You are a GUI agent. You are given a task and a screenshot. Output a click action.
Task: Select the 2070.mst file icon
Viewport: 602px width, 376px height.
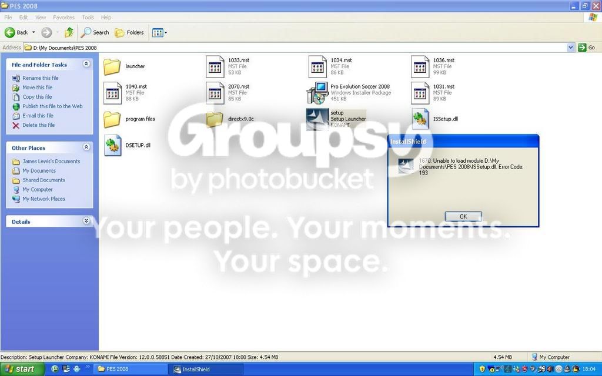tap(215, 93)
